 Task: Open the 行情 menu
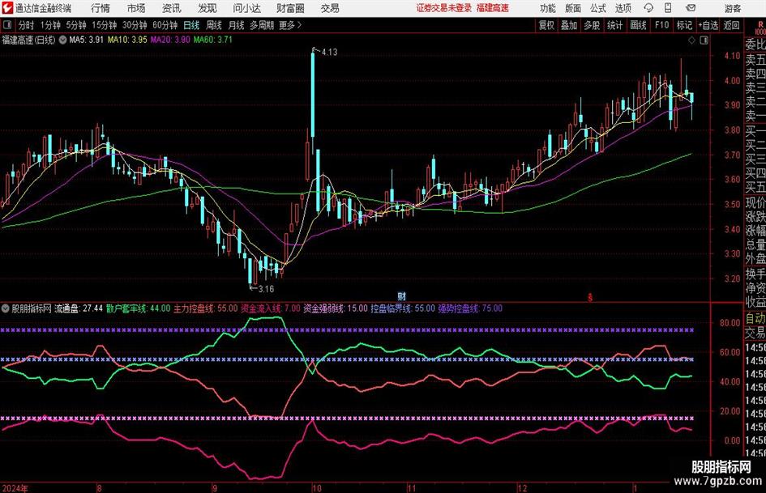(x=101, y=8)
